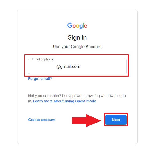Click the Google logo
Image resolution: width=152 pixels, height=149 pixels.
[77, 26]
